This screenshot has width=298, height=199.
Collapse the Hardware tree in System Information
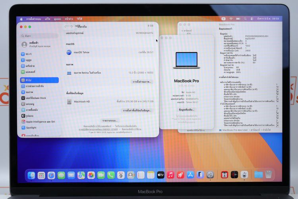point(182,31)
